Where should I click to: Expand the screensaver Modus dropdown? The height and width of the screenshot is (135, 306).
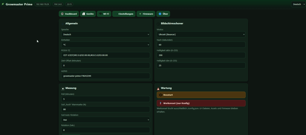coord(201,34)
